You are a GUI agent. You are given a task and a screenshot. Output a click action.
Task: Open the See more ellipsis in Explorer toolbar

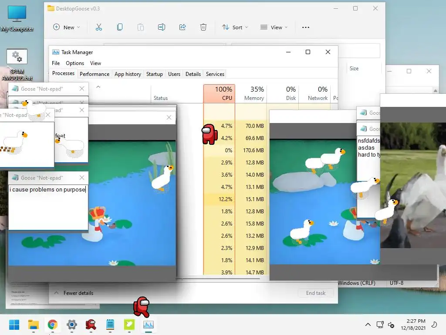(x=306, y=27)
